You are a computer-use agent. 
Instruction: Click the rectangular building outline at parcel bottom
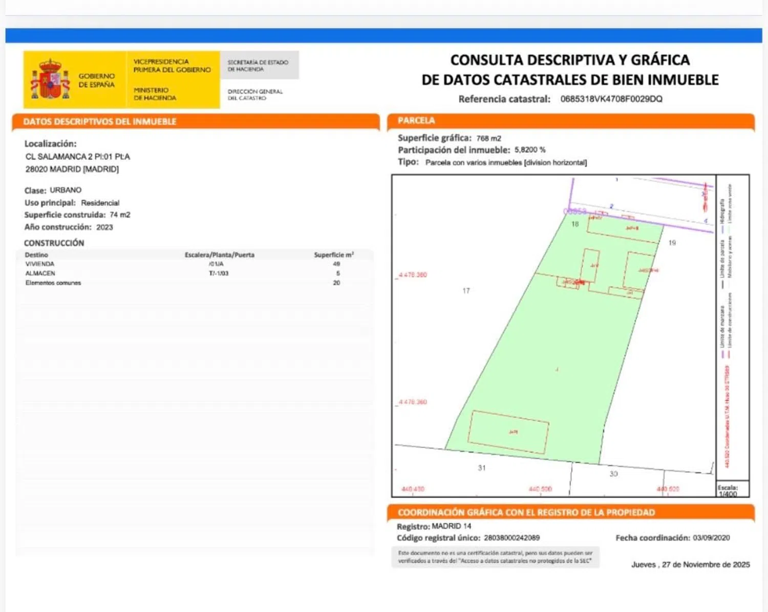(508, 432)
